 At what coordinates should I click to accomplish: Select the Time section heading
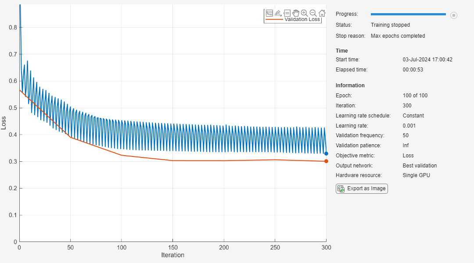coord(341,51)
